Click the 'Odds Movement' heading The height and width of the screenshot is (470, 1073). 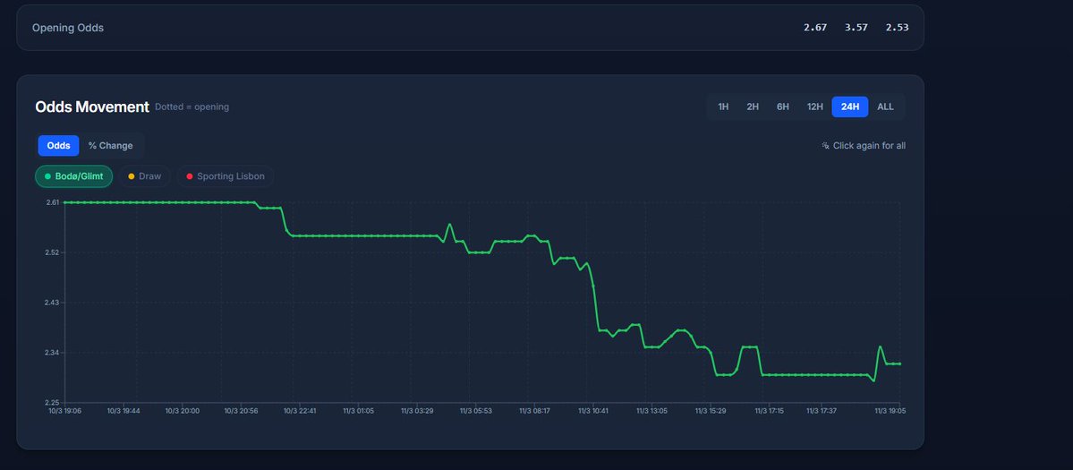click(x=91, y=107)
